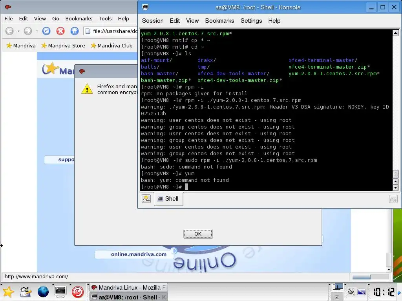The width and height of the screenshot is (402, 301).
Task: Open Firefox Tools menu
Action: pos(105,19)
